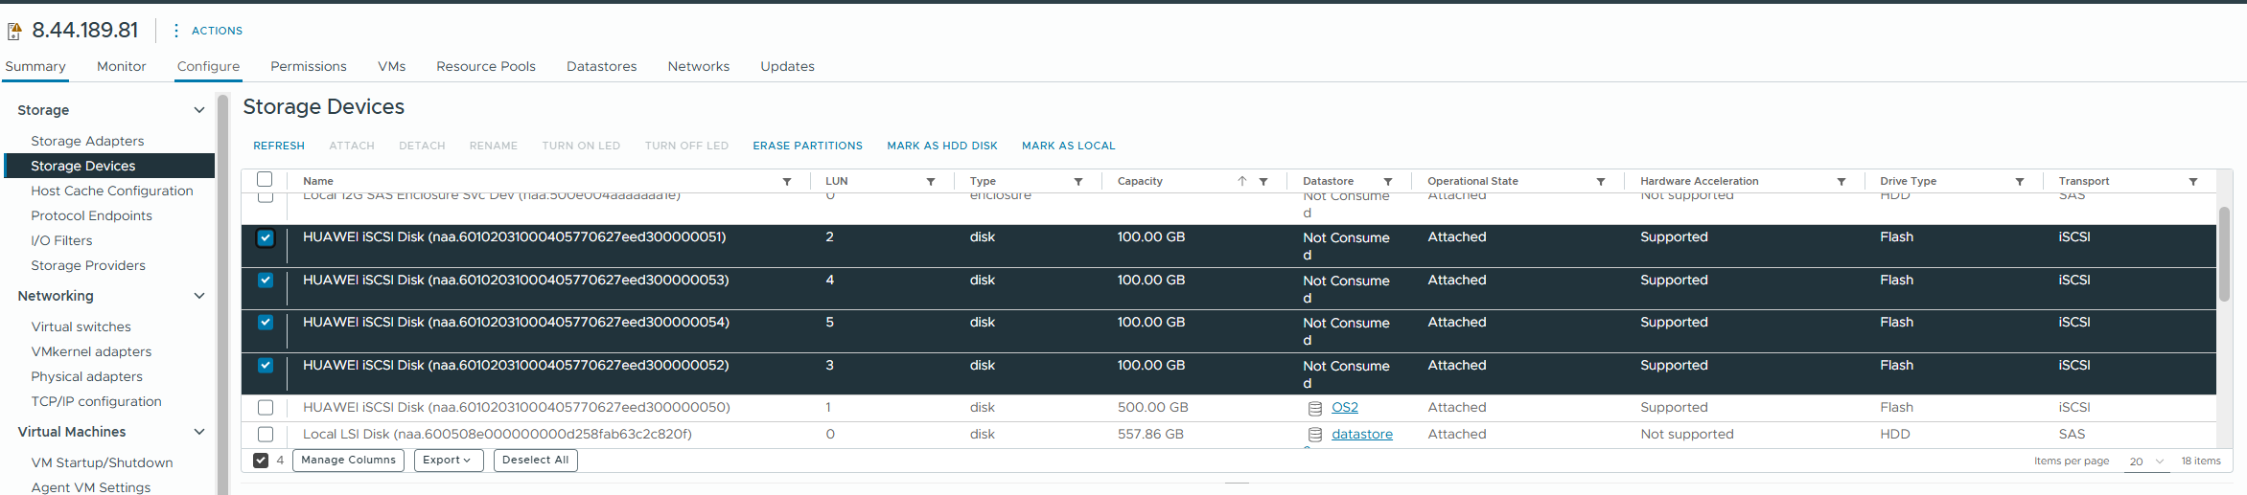Select the Configure tab
Image resolution: width=2247 pixels, height=495 pixels.
[x=208, y=66]
